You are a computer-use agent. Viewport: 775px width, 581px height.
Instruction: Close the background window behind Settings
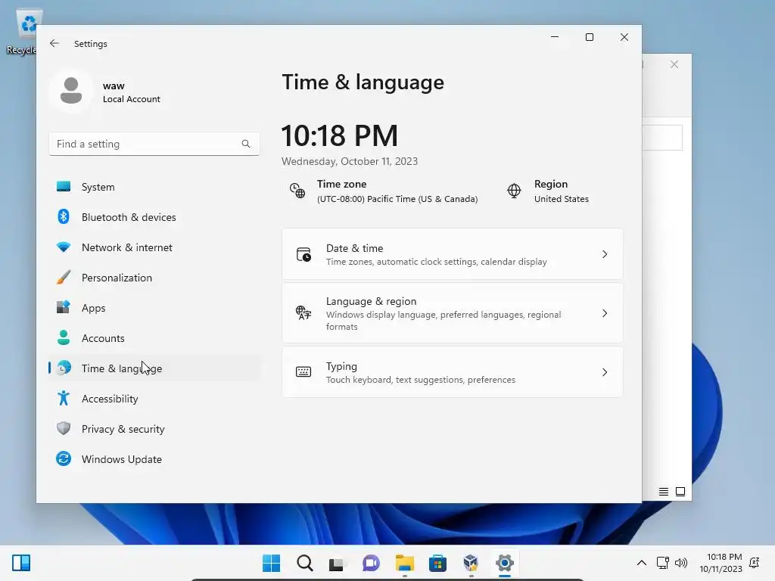(x=674, y=65)
